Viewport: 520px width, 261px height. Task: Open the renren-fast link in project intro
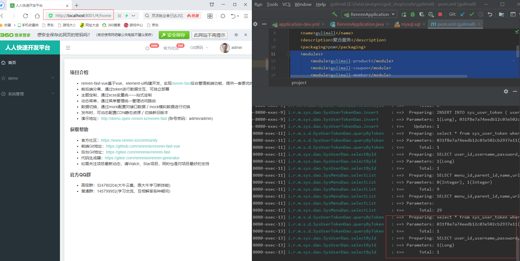click(x=181, y=83)
